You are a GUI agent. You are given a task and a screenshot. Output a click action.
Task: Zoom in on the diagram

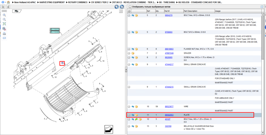pos(5,15)
